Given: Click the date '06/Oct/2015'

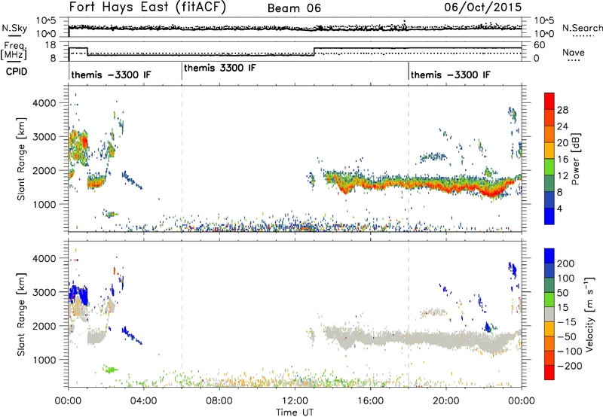Looking at the screenshot, I should pos(482,8).
